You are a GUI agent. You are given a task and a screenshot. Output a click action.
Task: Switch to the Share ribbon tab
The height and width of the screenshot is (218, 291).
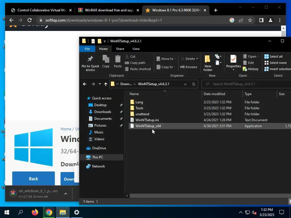point(120,49)
